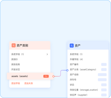
Task: Click 添加字段 link
Action: (x=16, y=83)
